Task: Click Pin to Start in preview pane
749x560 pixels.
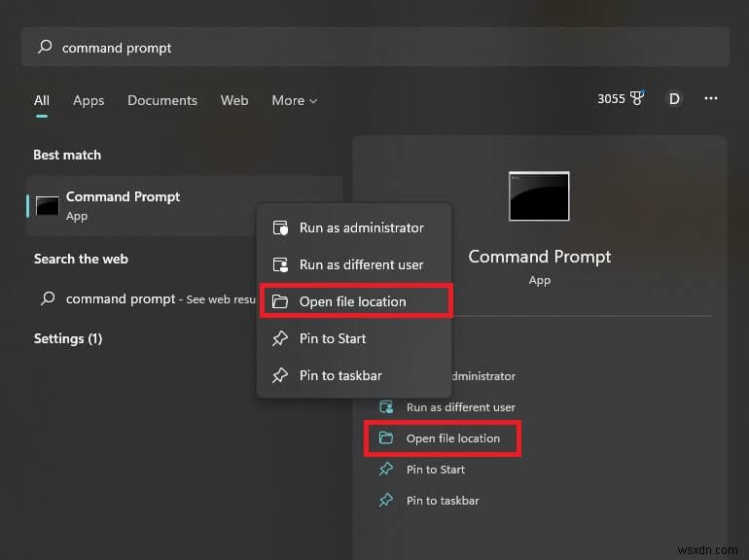Action: pyautogui.click(x=435, y=470)
